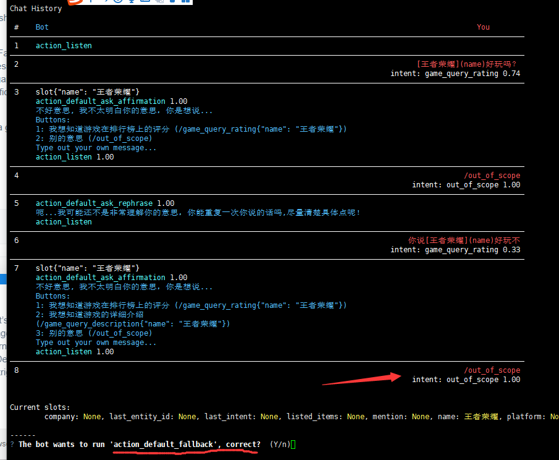559x460 pixels.
Task: Click the 'Current slots:' label
Action: click(40, 407)
